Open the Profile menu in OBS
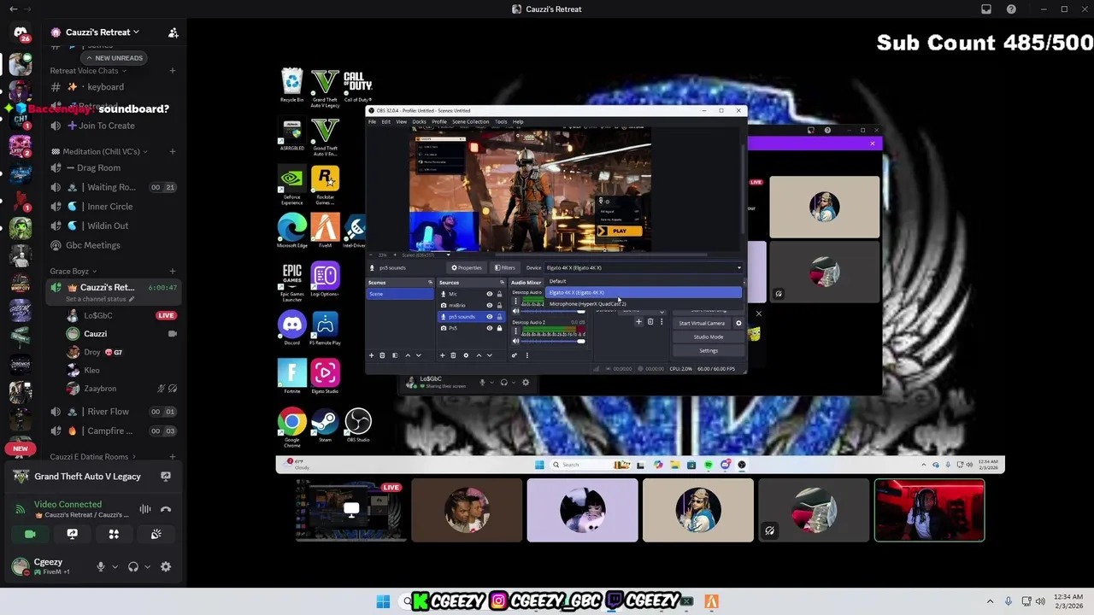This screenshot has height=615, width=1094. point(438,121)
